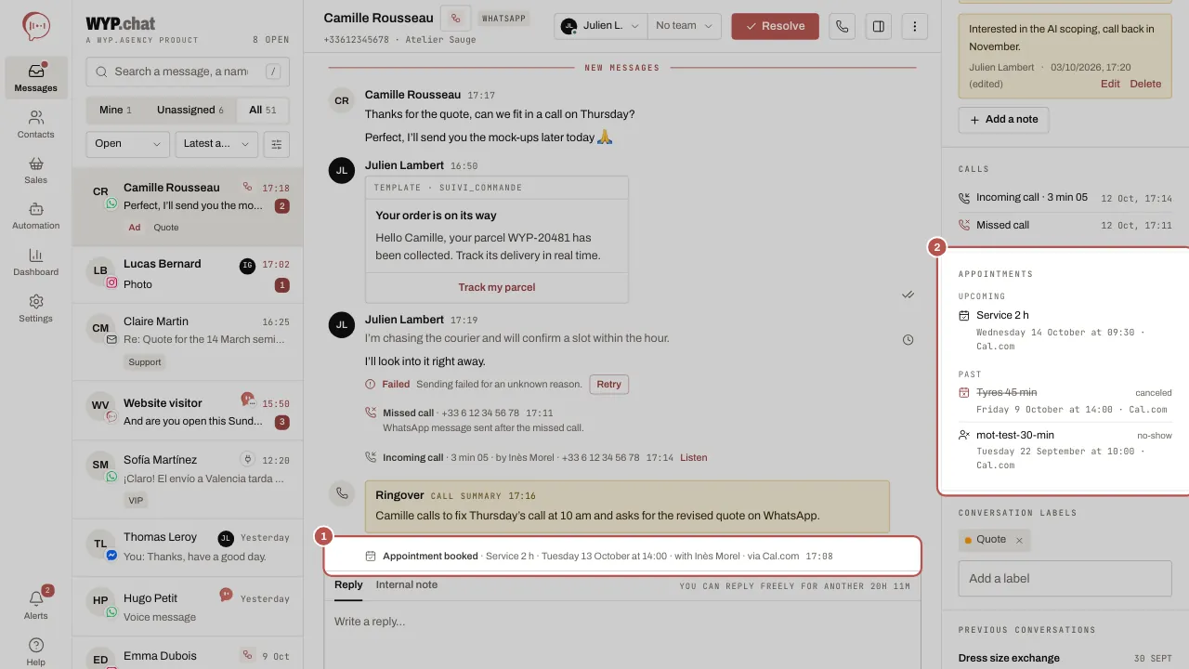Image resolution: width=1189 pixels, height=669 pixels.
Task: Click the Ringover icon beside Camille's name
Action: tap(455, 18)
